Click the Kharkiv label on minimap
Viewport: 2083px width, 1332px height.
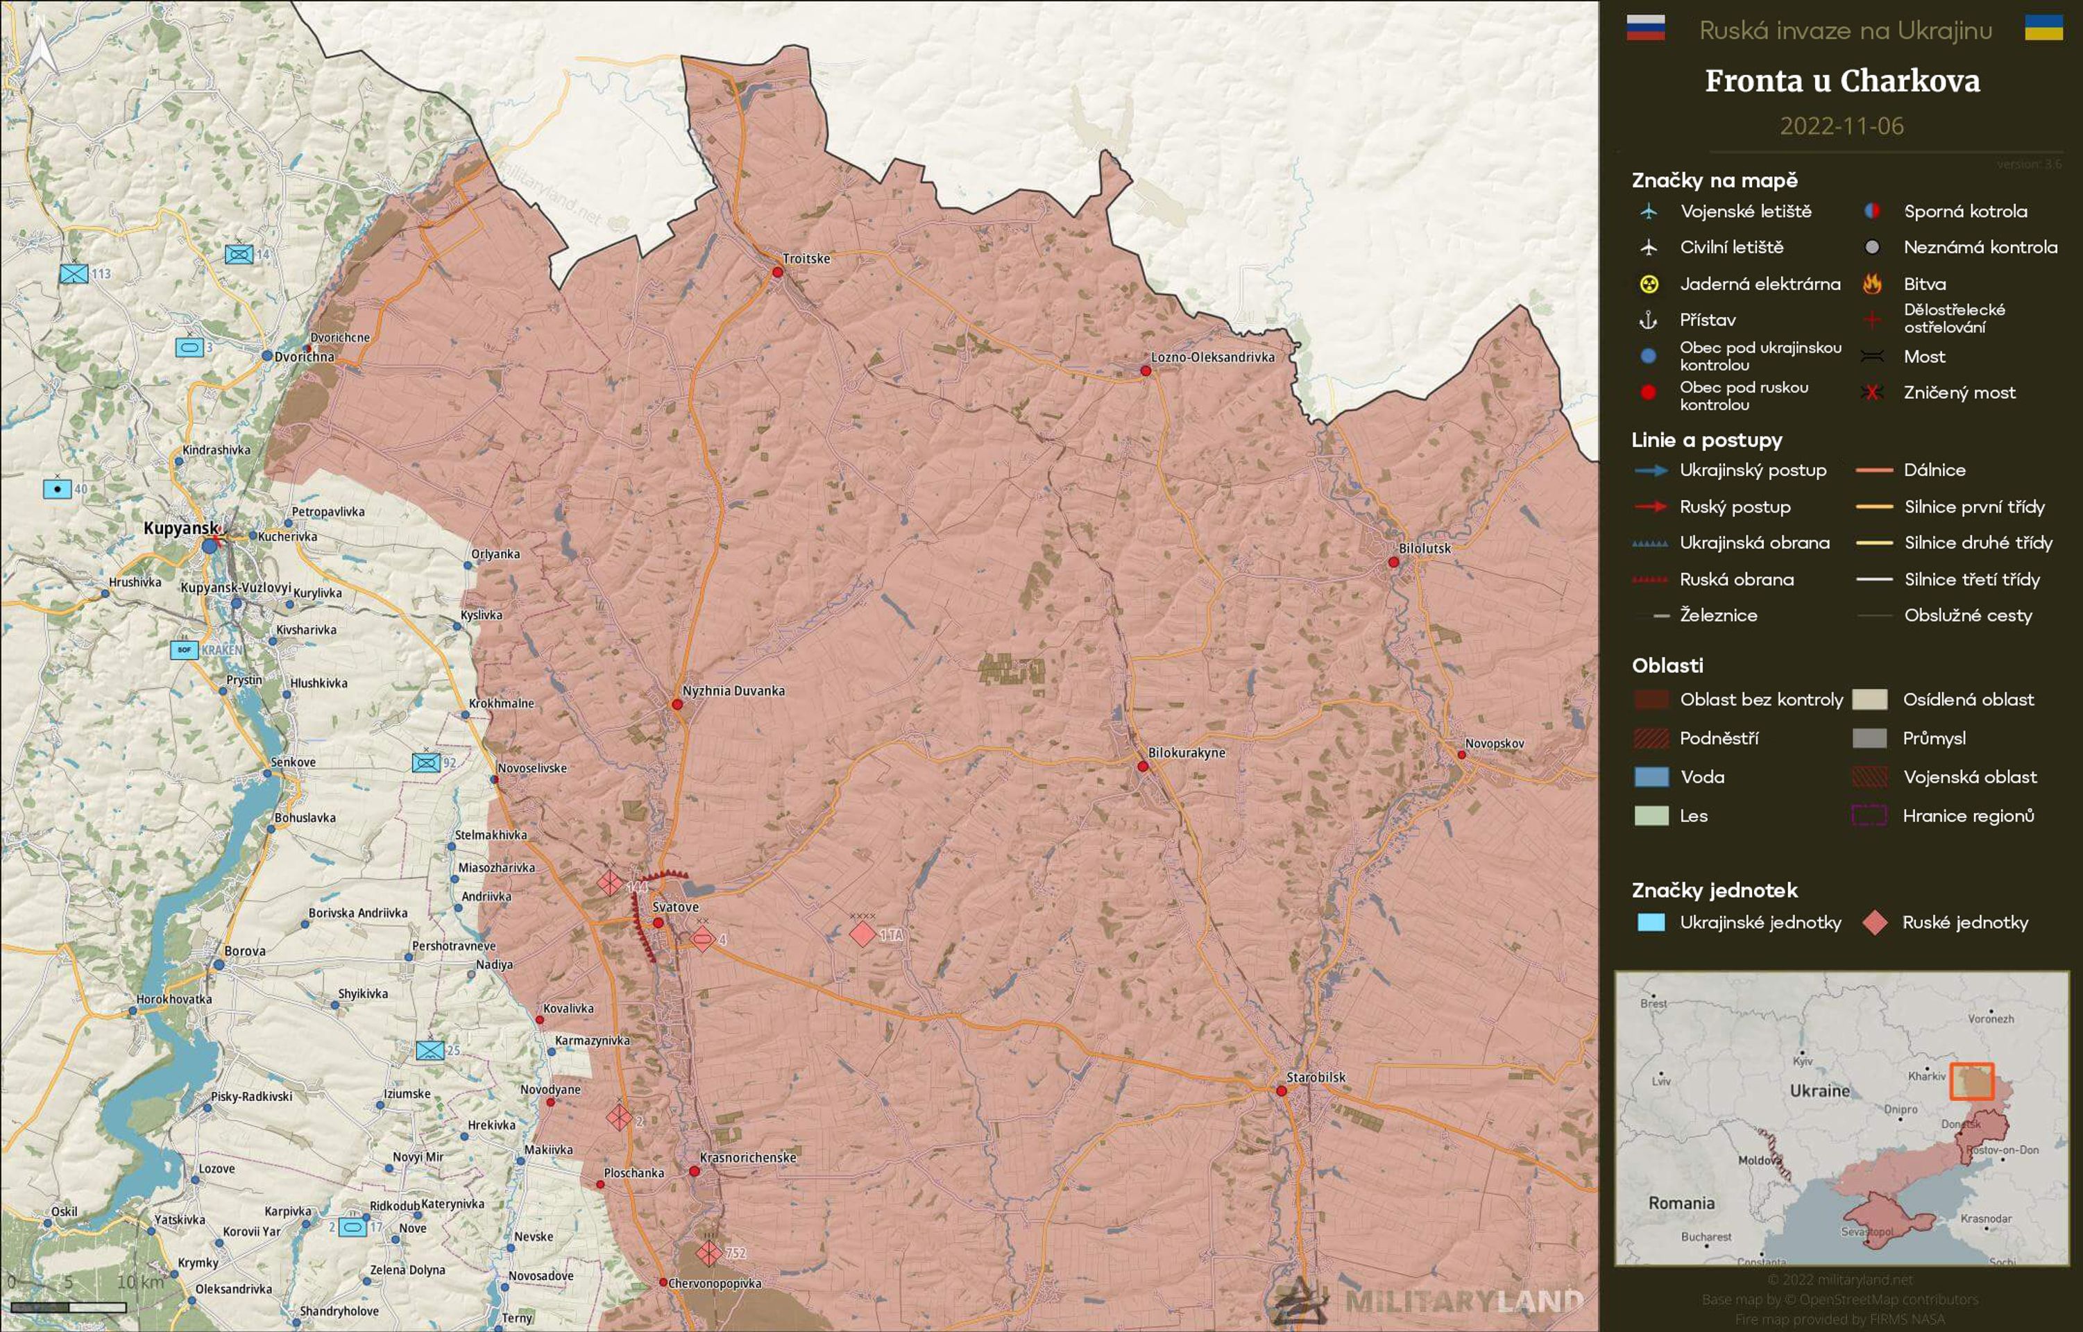coord(1926,1076)
